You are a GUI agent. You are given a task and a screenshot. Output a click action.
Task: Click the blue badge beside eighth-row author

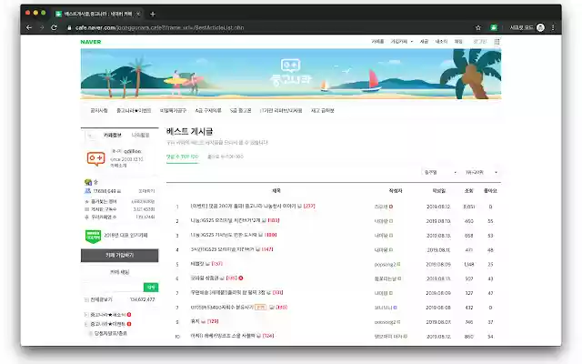point(396,308)
